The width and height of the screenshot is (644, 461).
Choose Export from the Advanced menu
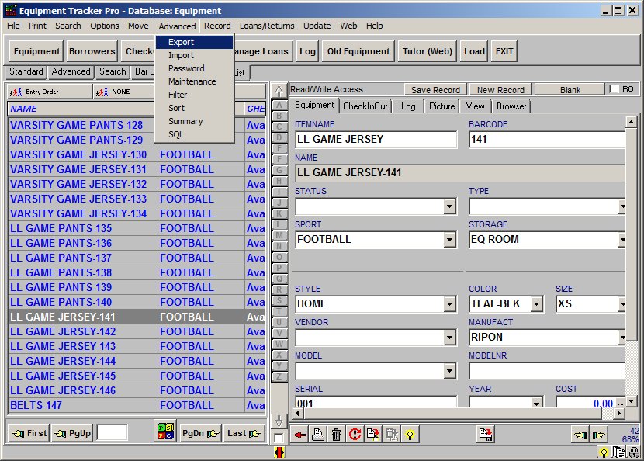[181, 42]
